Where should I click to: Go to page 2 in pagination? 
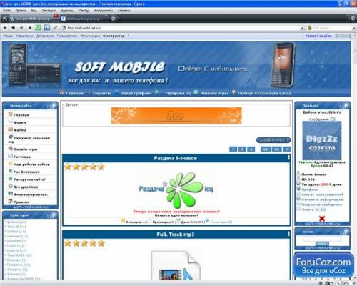[x=242, y=149]
